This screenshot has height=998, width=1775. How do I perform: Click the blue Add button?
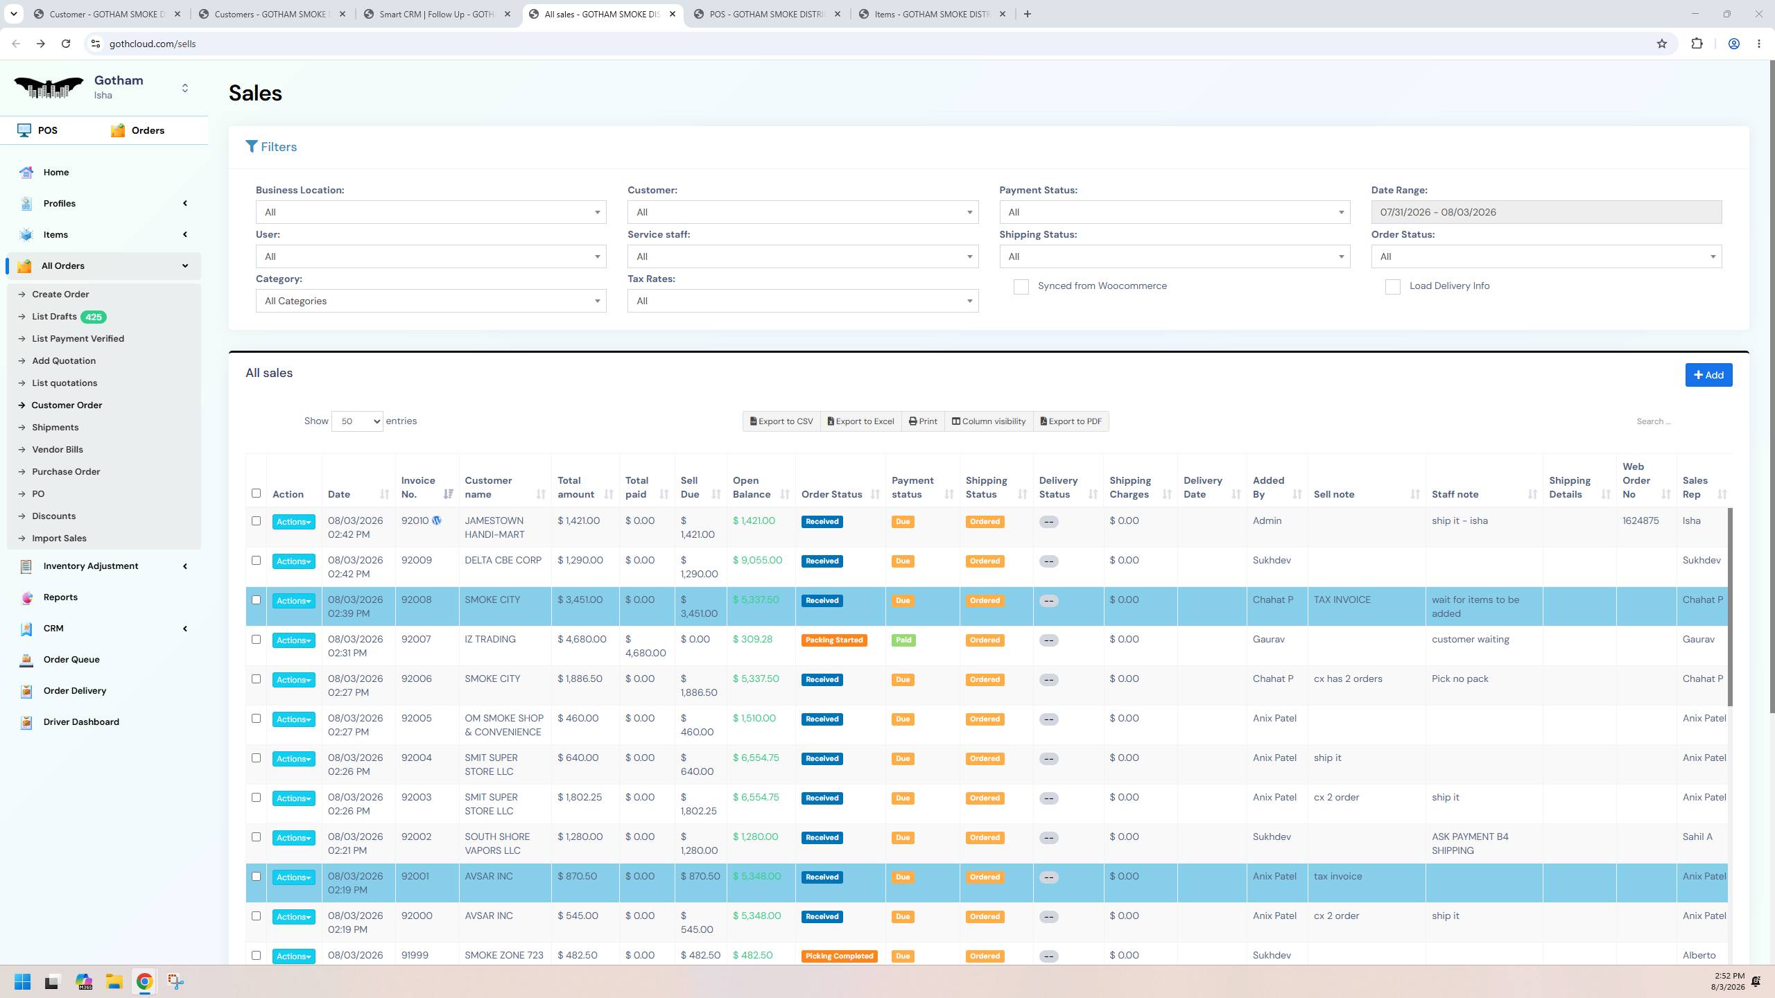click(x=1708, y=375)
